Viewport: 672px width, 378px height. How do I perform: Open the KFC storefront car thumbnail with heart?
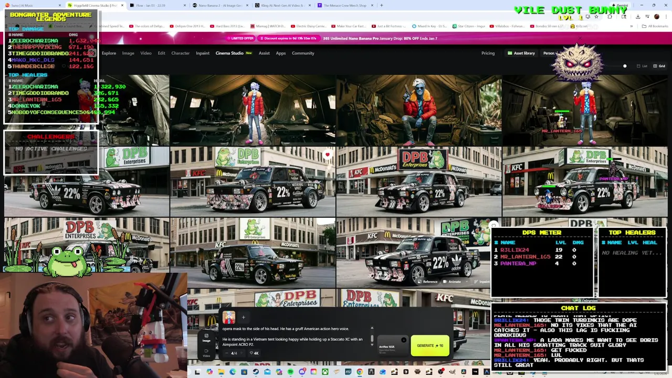(253, 182)
